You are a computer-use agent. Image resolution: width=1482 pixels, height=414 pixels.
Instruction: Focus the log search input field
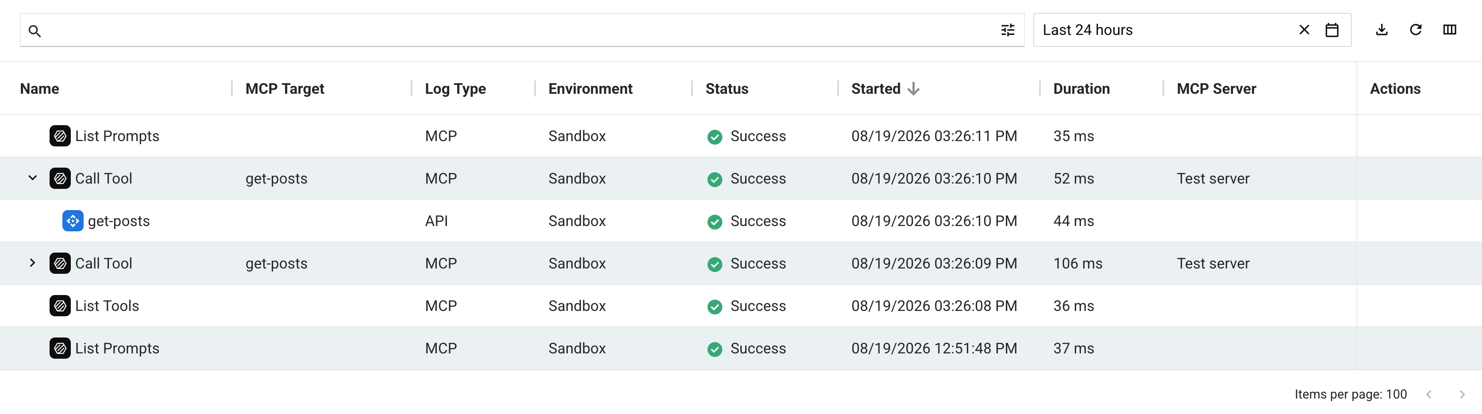[521, 30]
